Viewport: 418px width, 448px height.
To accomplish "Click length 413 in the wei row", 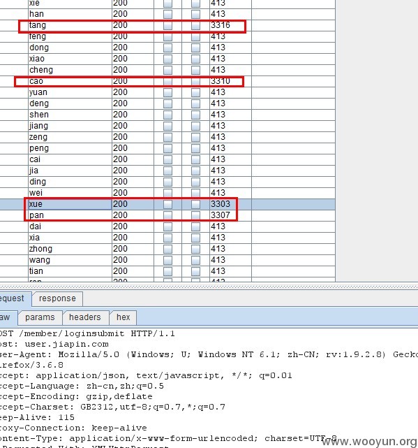I will tap(218, 193).
